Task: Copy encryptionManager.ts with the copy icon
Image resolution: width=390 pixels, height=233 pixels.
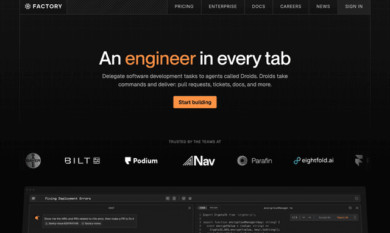Action: pos(350,208)
